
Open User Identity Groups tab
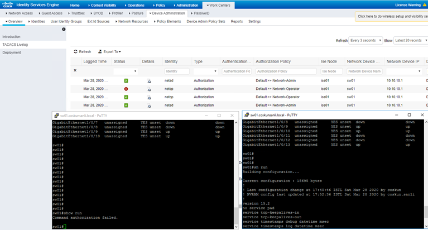(66, 21)
